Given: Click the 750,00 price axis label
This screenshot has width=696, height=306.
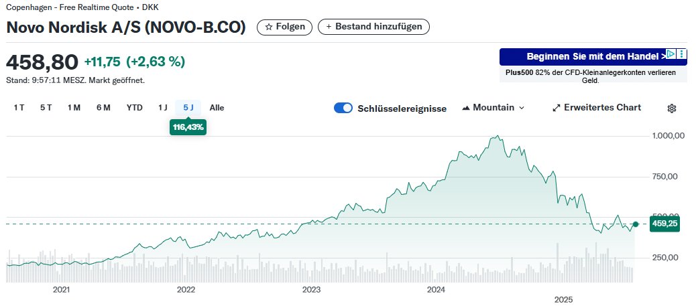Looking at the screenshot, I should [665, 177].
